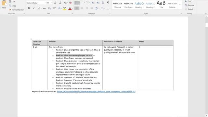
Task: Click the Numbering list button
Action: pos(82,3)
